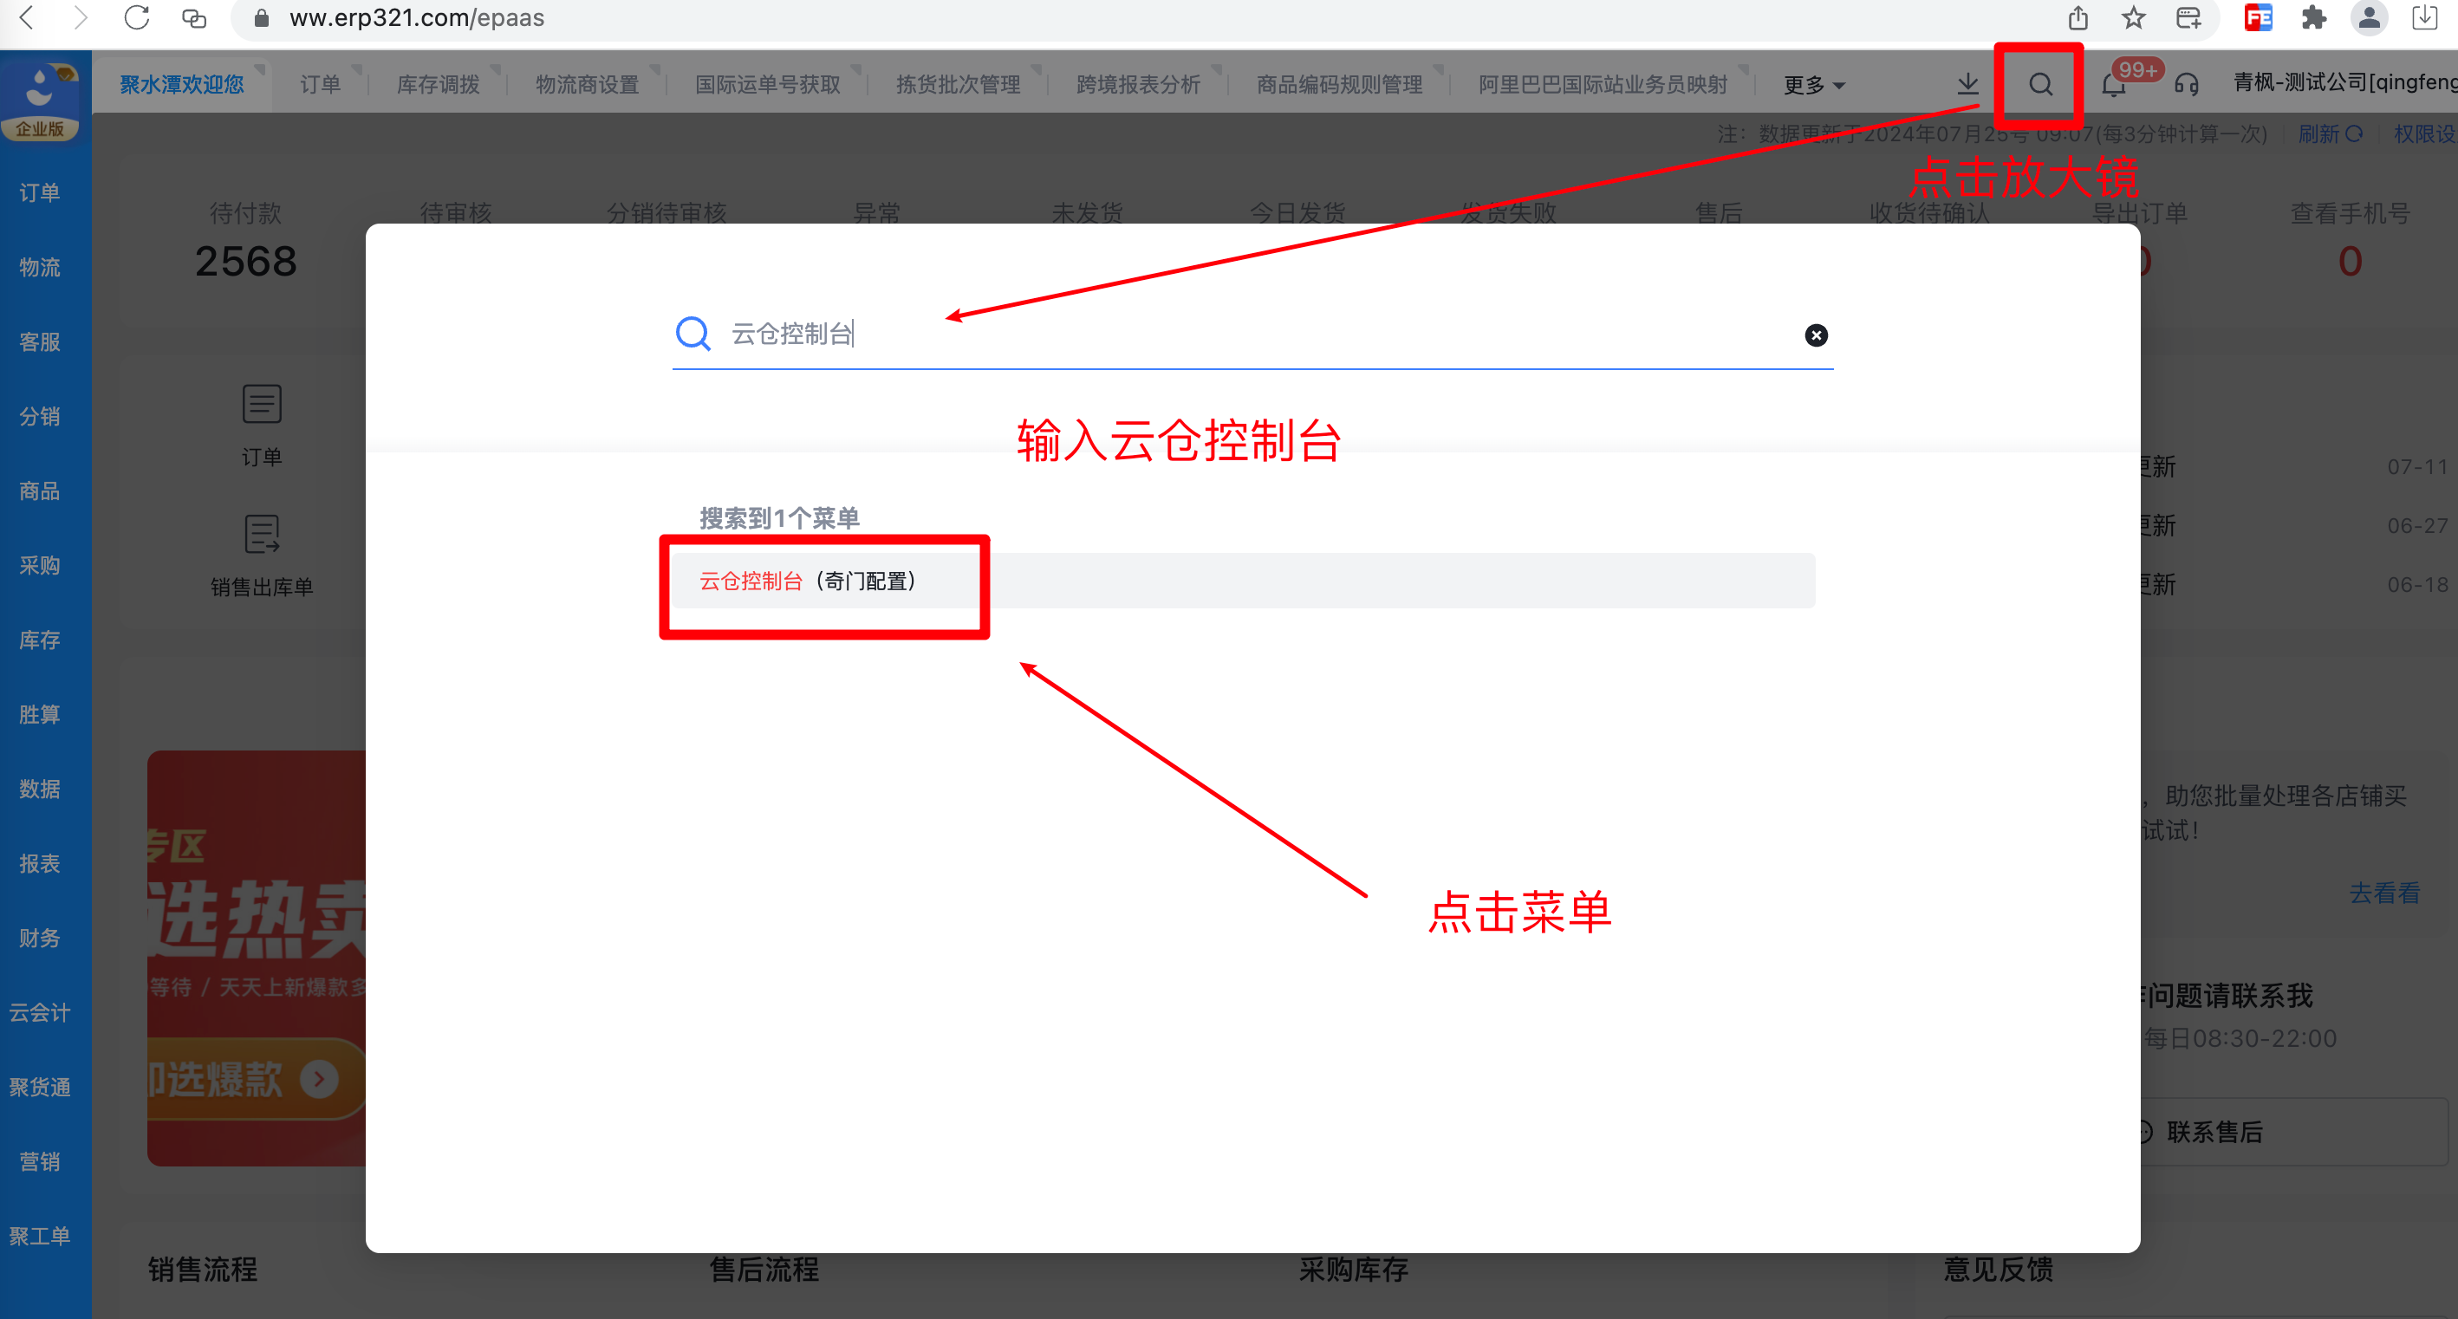Open 库存 in the left sidebar
This screenshot has width=2458, height=1319.
coord(40,640)
